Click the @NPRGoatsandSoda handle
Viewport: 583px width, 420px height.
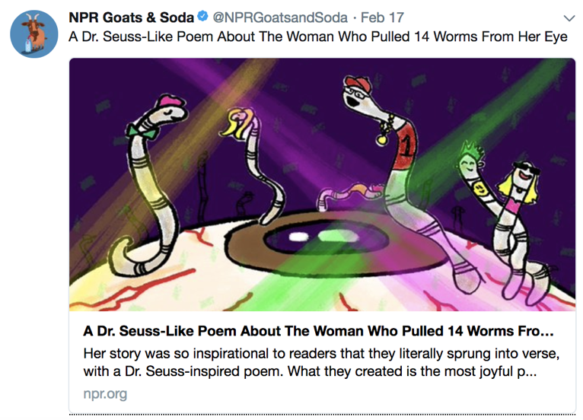coord(276,17)
